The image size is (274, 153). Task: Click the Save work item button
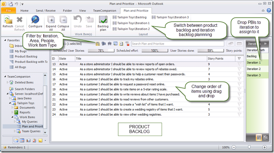(x=89, y=22)
